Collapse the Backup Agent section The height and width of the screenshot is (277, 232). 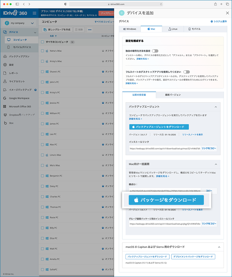coord(216,107)
